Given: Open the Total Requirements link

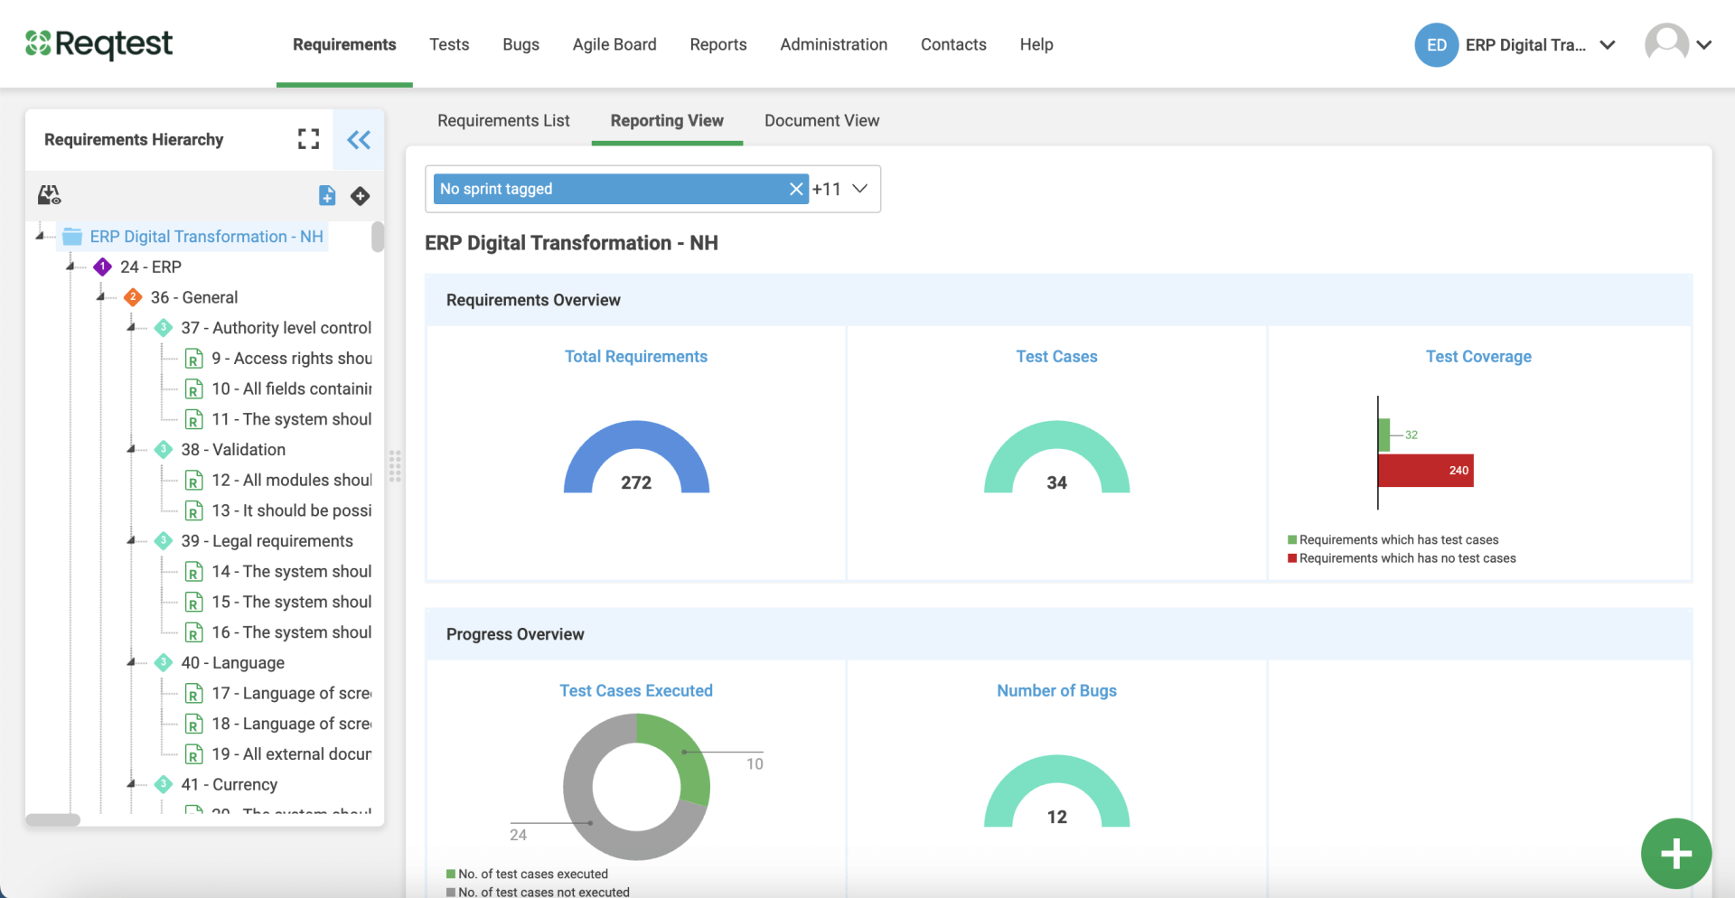Looking at the screenshot, I should 635,357.
